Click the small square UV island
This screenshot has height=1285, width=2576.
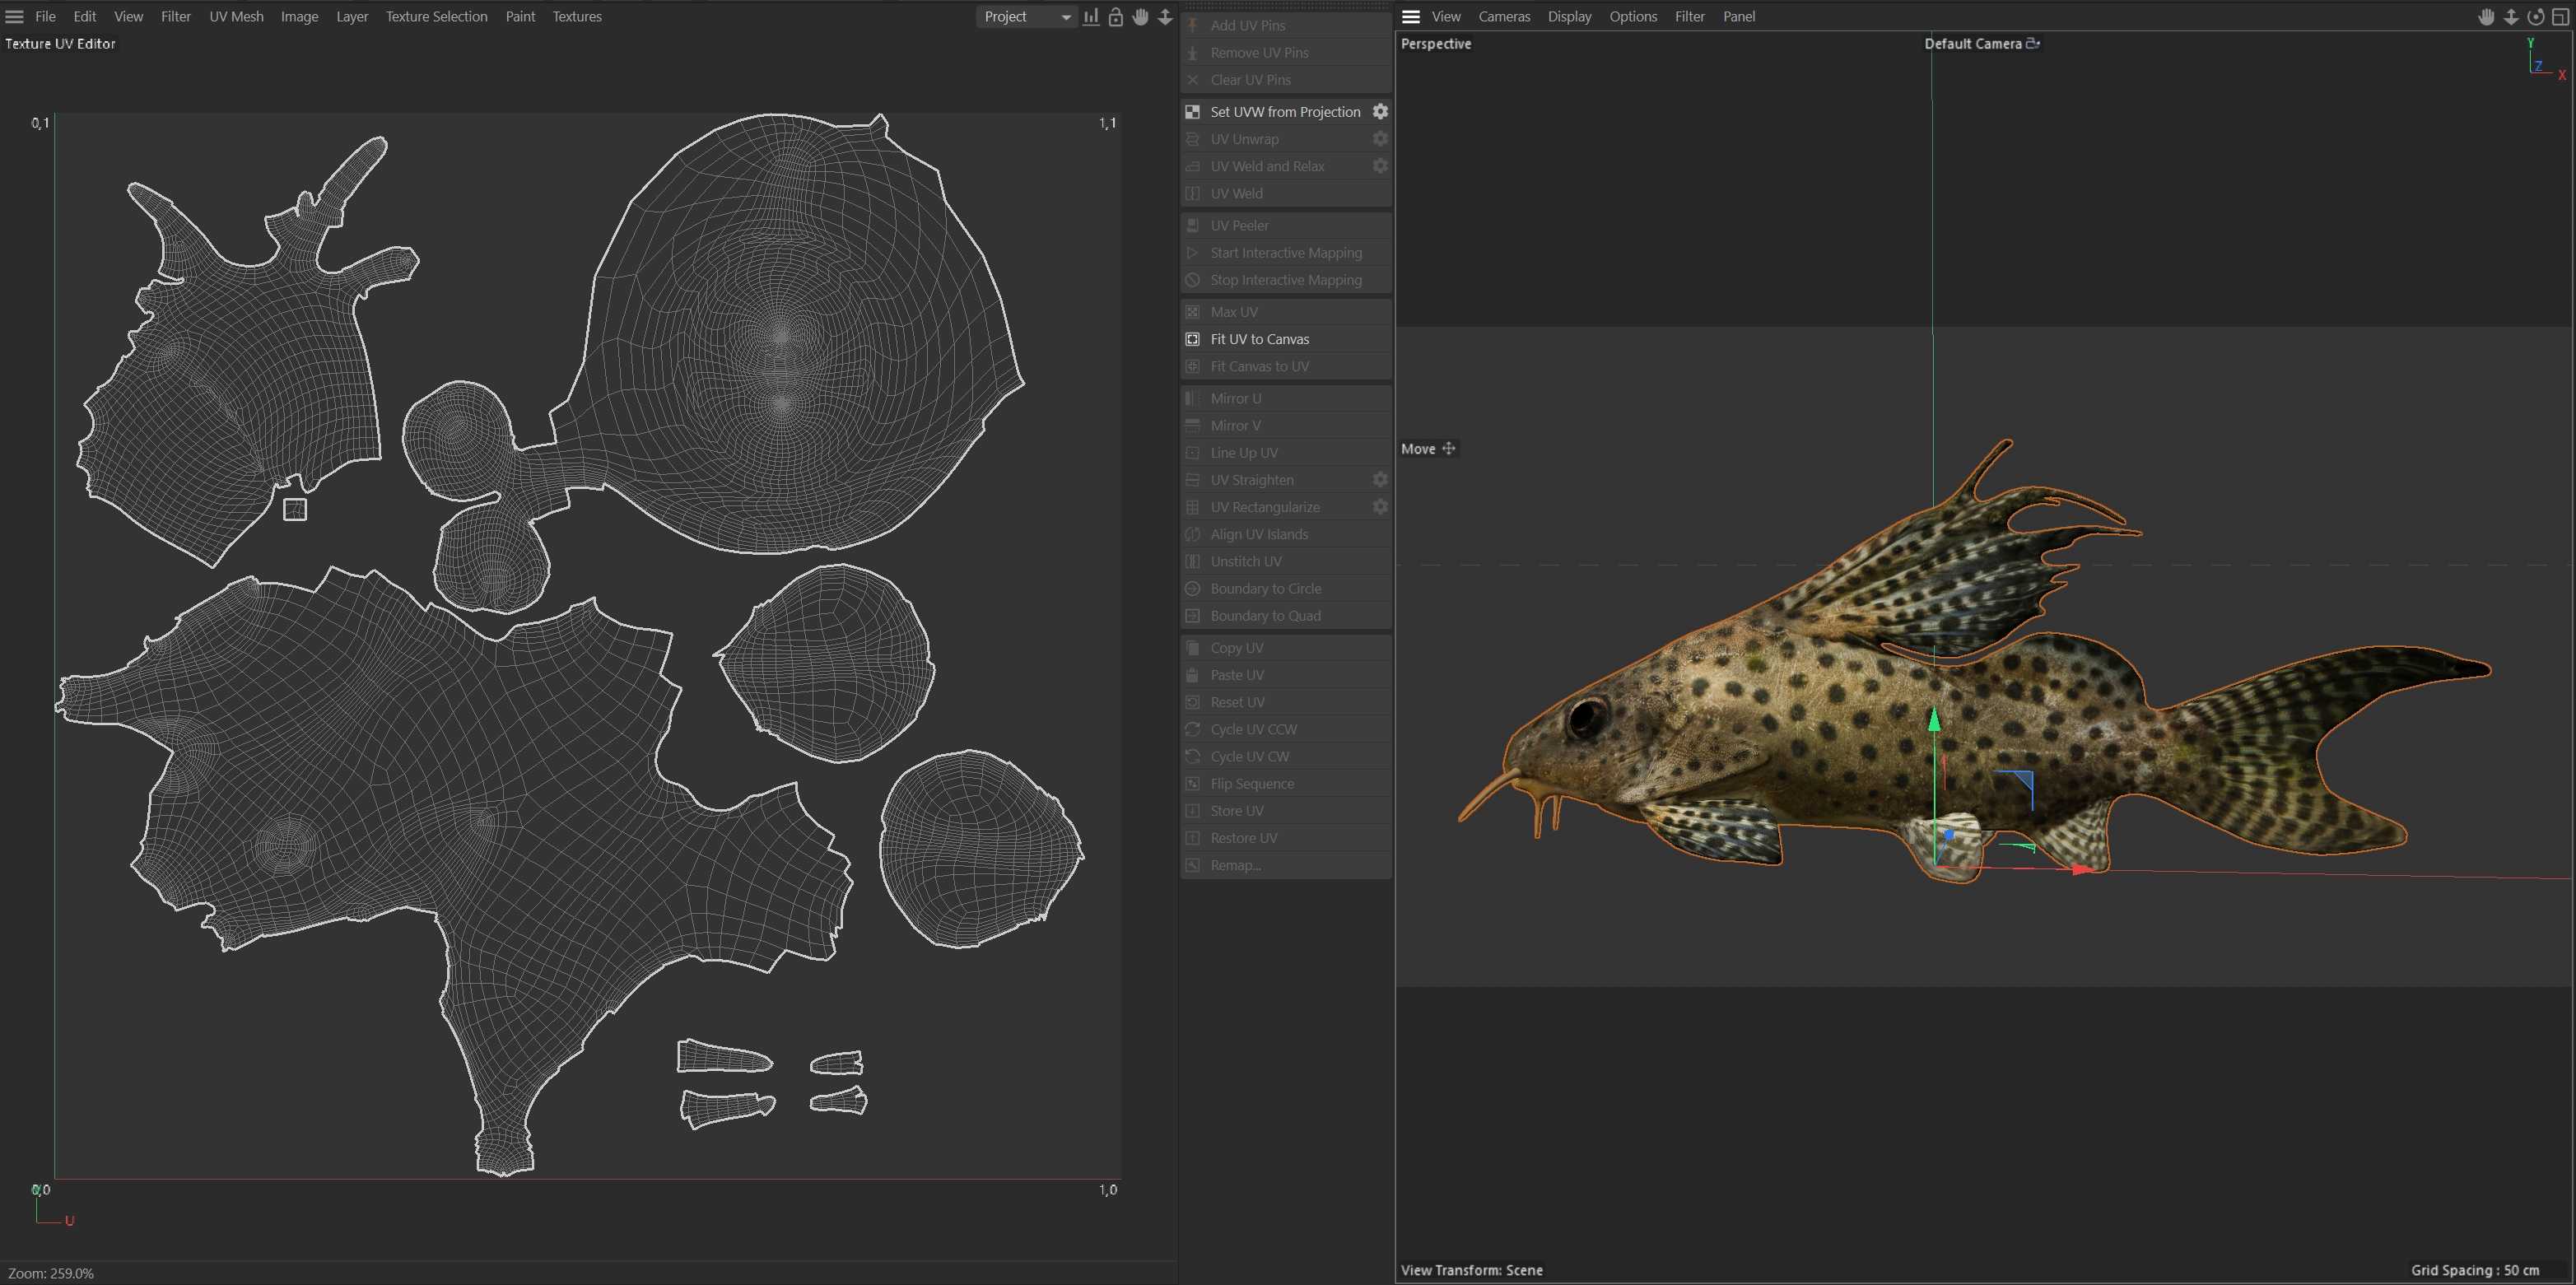click(x=295, y=510)
